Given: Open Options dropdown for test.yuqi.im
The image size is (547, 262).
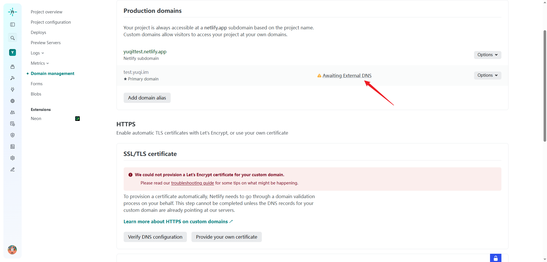Looking at the screenshot, I should pos(487,75).
